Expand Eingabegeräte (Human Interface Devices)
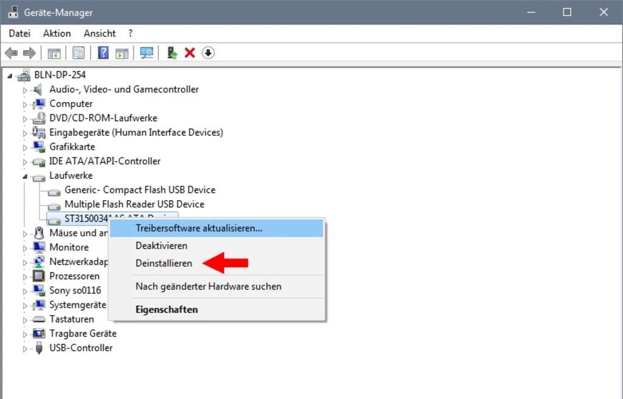The height and width of the screenshot is (399, 623). 24,133
